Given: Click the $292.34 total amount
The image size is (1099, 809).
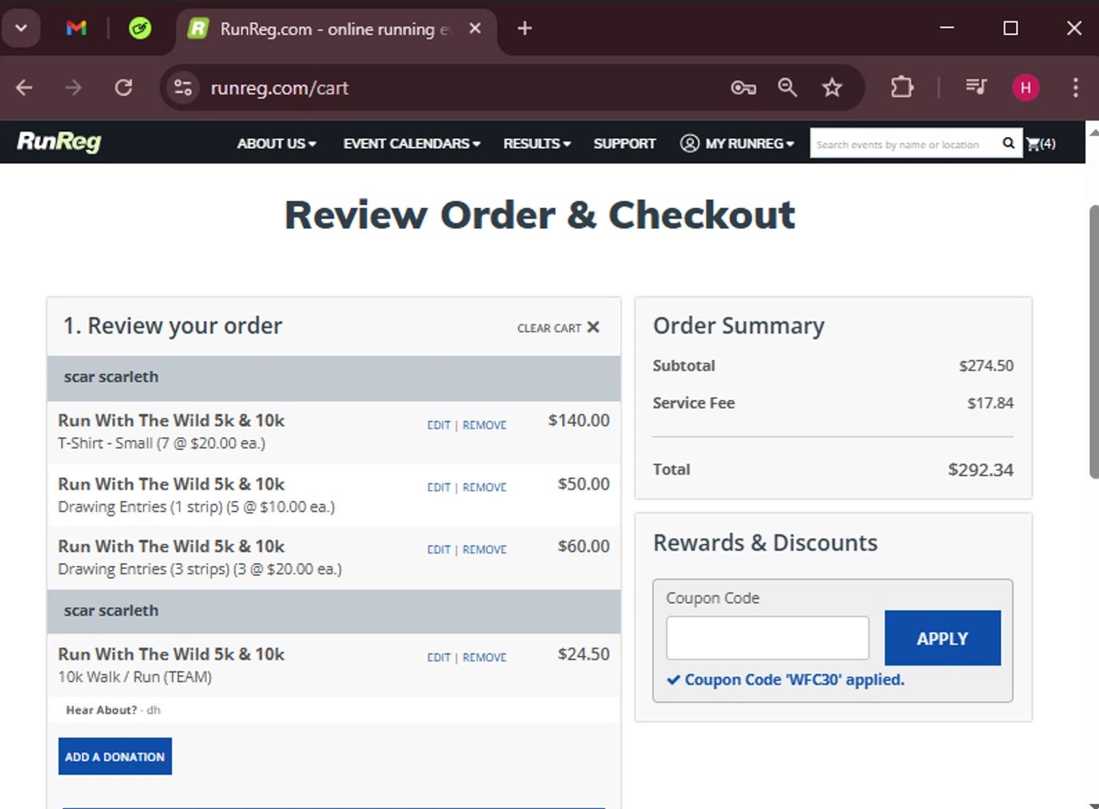Looking at the screenshot, I should point(981,469).
